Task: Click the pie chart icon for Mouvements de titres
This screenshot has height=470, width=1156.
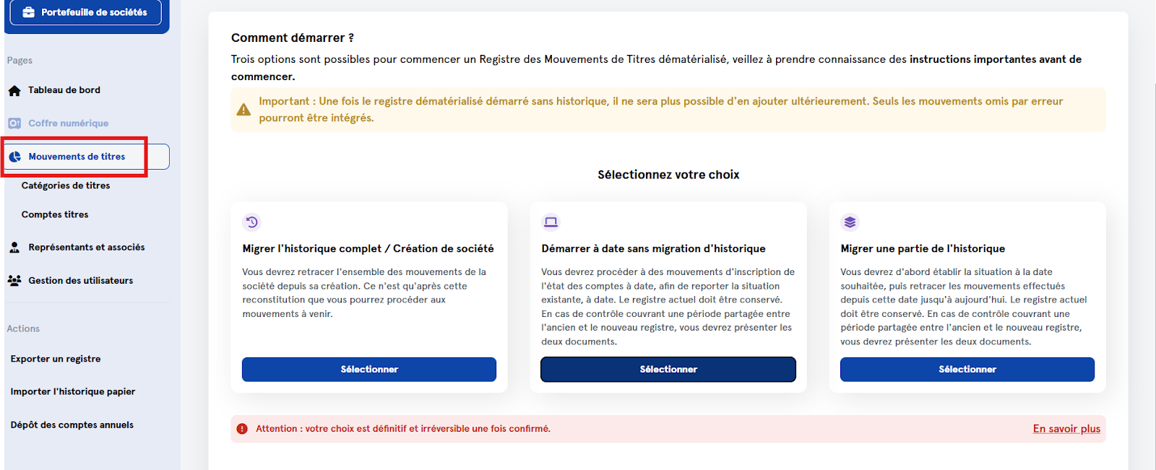Action: point(14,157)
